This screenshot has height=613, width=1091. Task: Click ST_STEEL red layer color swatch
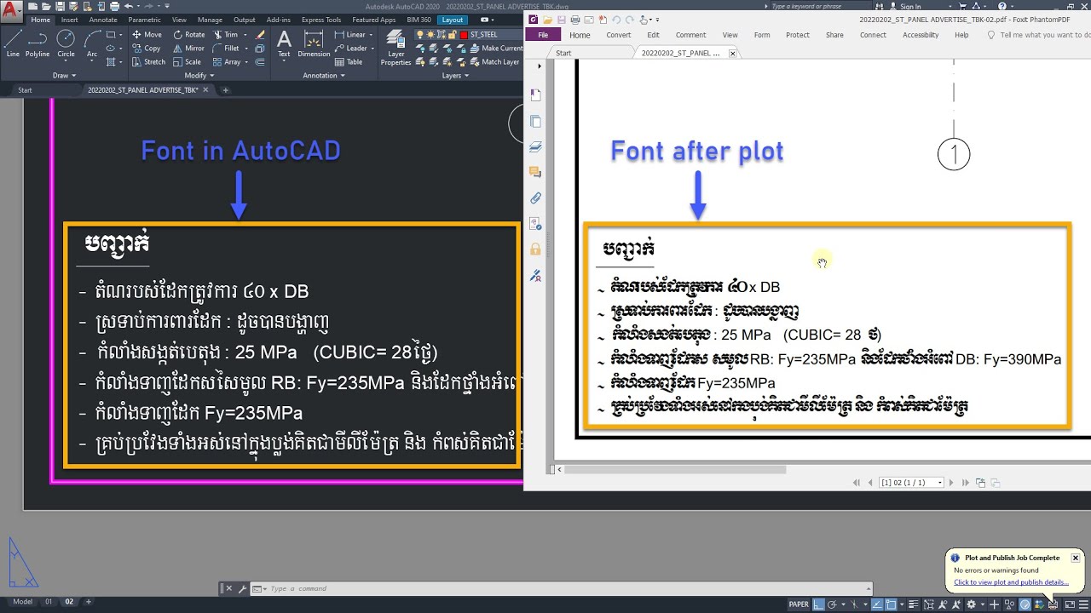pos(465,35)
